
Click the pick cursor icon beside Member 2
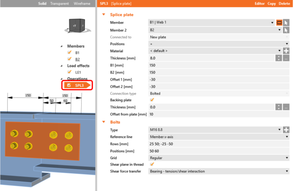(286, 30)
